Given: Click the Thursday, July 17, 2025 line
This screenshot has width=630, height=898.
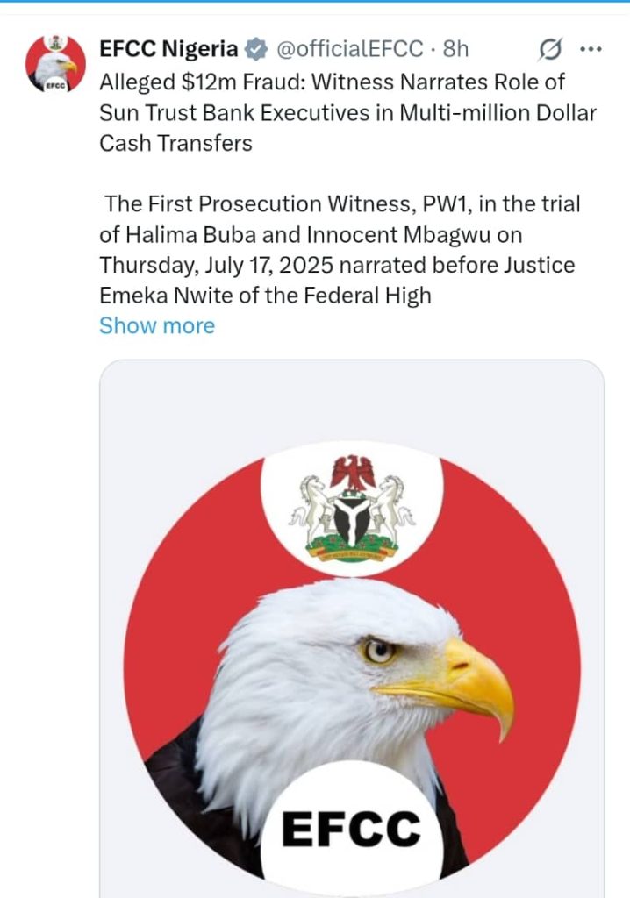Looking at the screenshot, I should coord(337,266).
